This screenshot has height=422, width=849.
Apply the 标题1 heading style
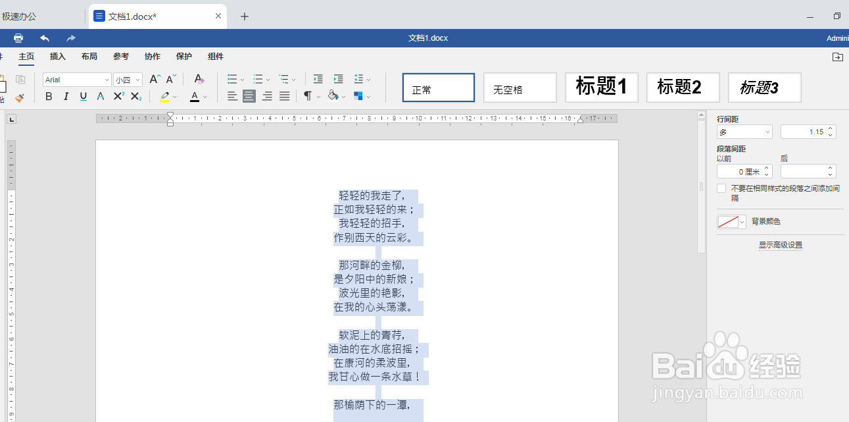click(602, 88)
